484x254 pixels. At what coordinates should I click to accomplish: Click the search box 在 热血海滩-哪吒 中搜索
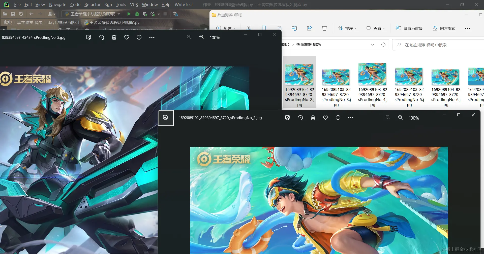[x=438, y=45]
